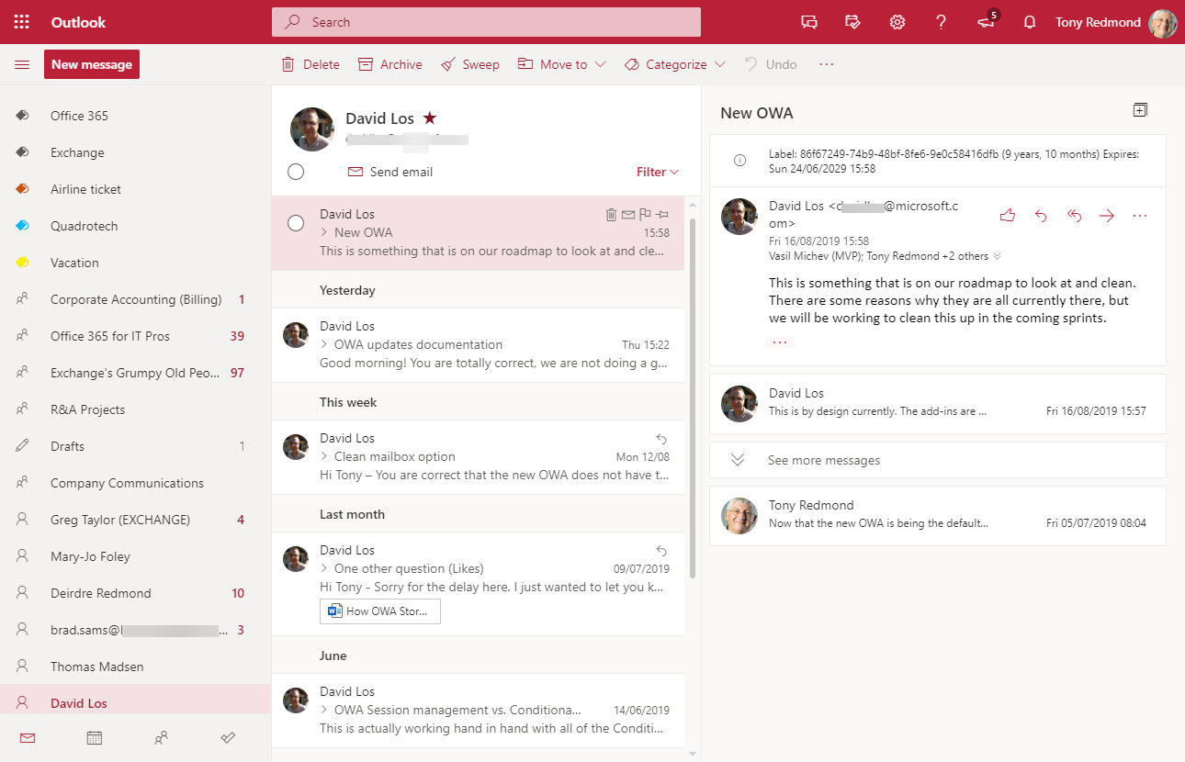Select the New OWA message checkbox circle
Image resolution: width=1185 pixels, height=762 pixels.
pyautogui.click(x=296, y=223)
